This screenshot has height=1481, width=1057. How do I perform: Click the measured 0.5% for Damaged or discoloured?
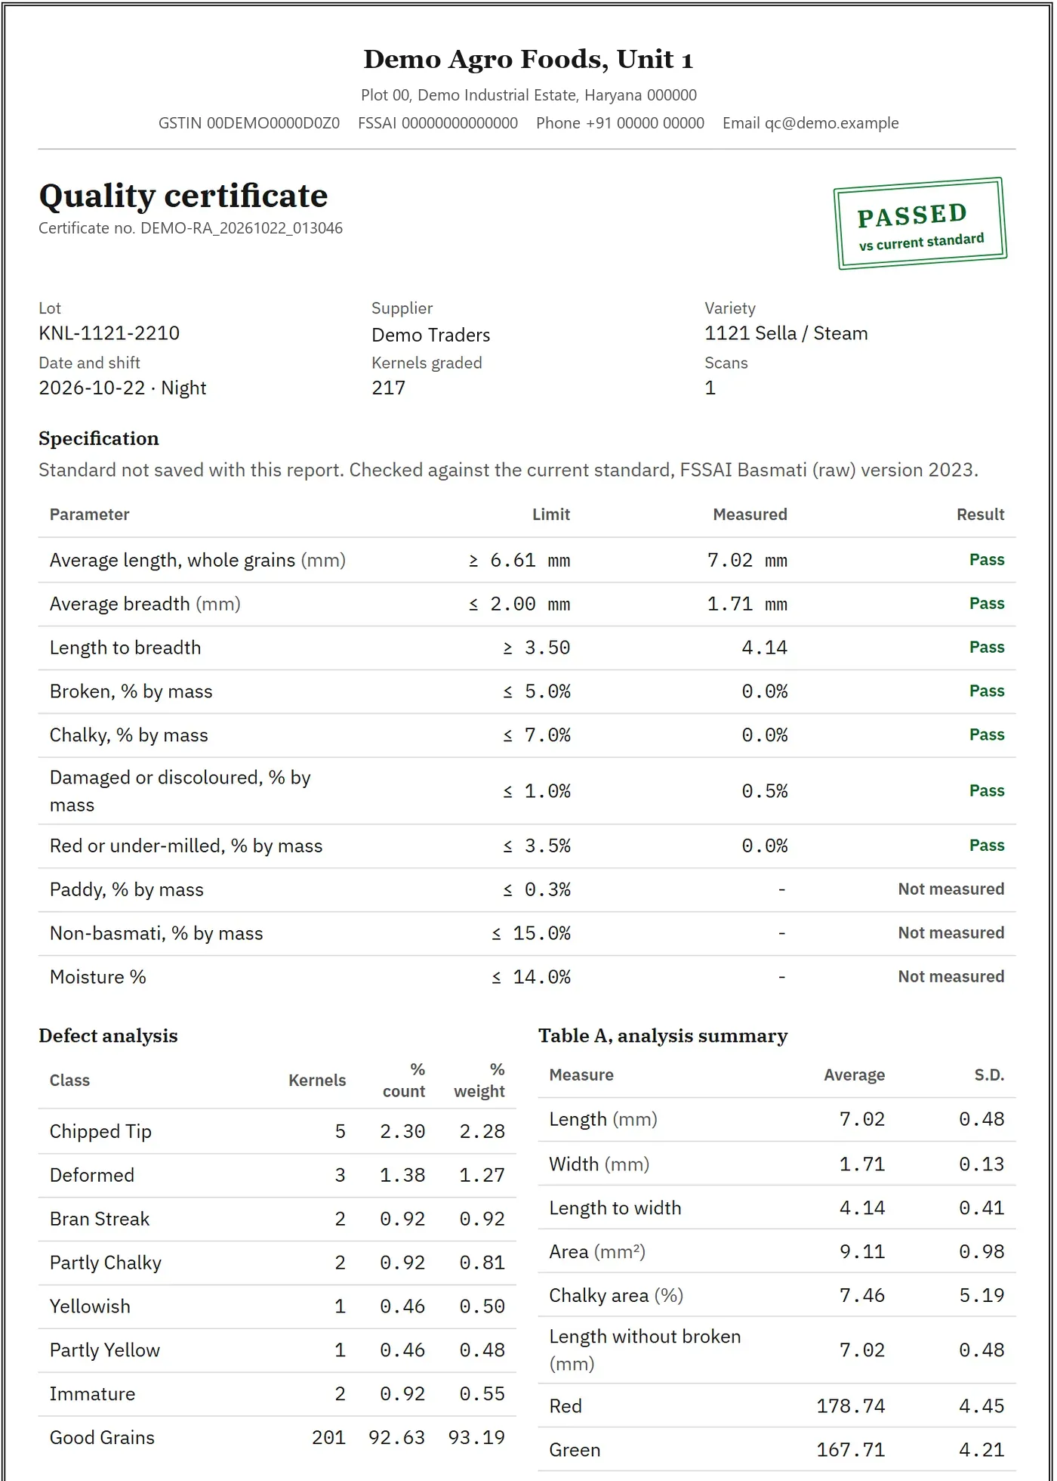point(764,791)
